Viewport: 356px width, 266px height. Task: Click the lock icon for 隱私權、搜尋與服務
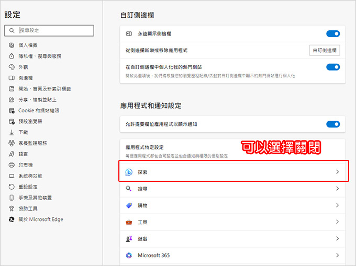click(x=12, y=56)
